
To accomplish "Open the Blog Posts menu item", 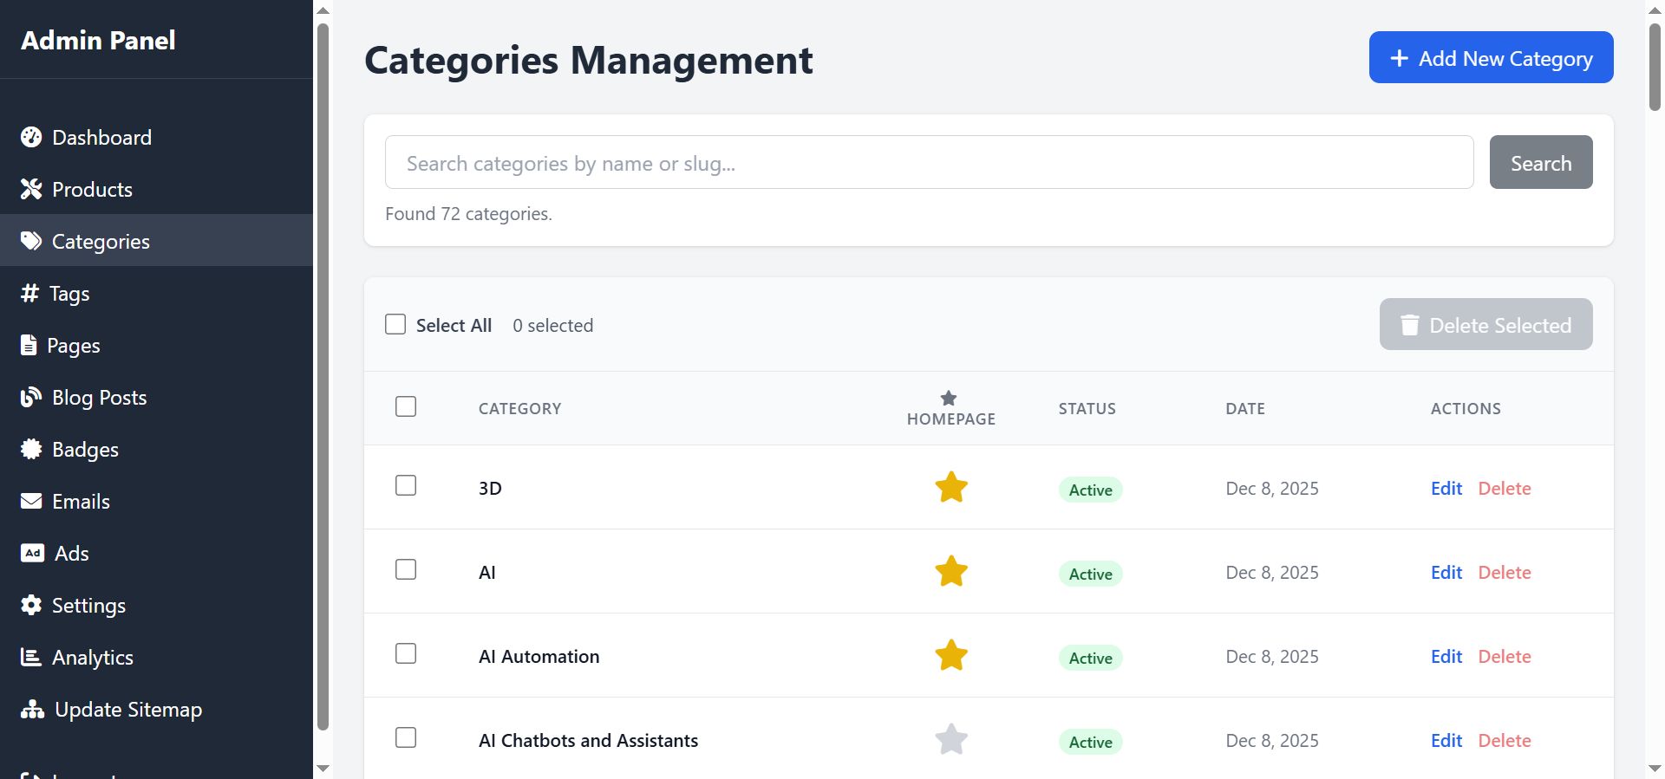I will [x=99, y=398].
